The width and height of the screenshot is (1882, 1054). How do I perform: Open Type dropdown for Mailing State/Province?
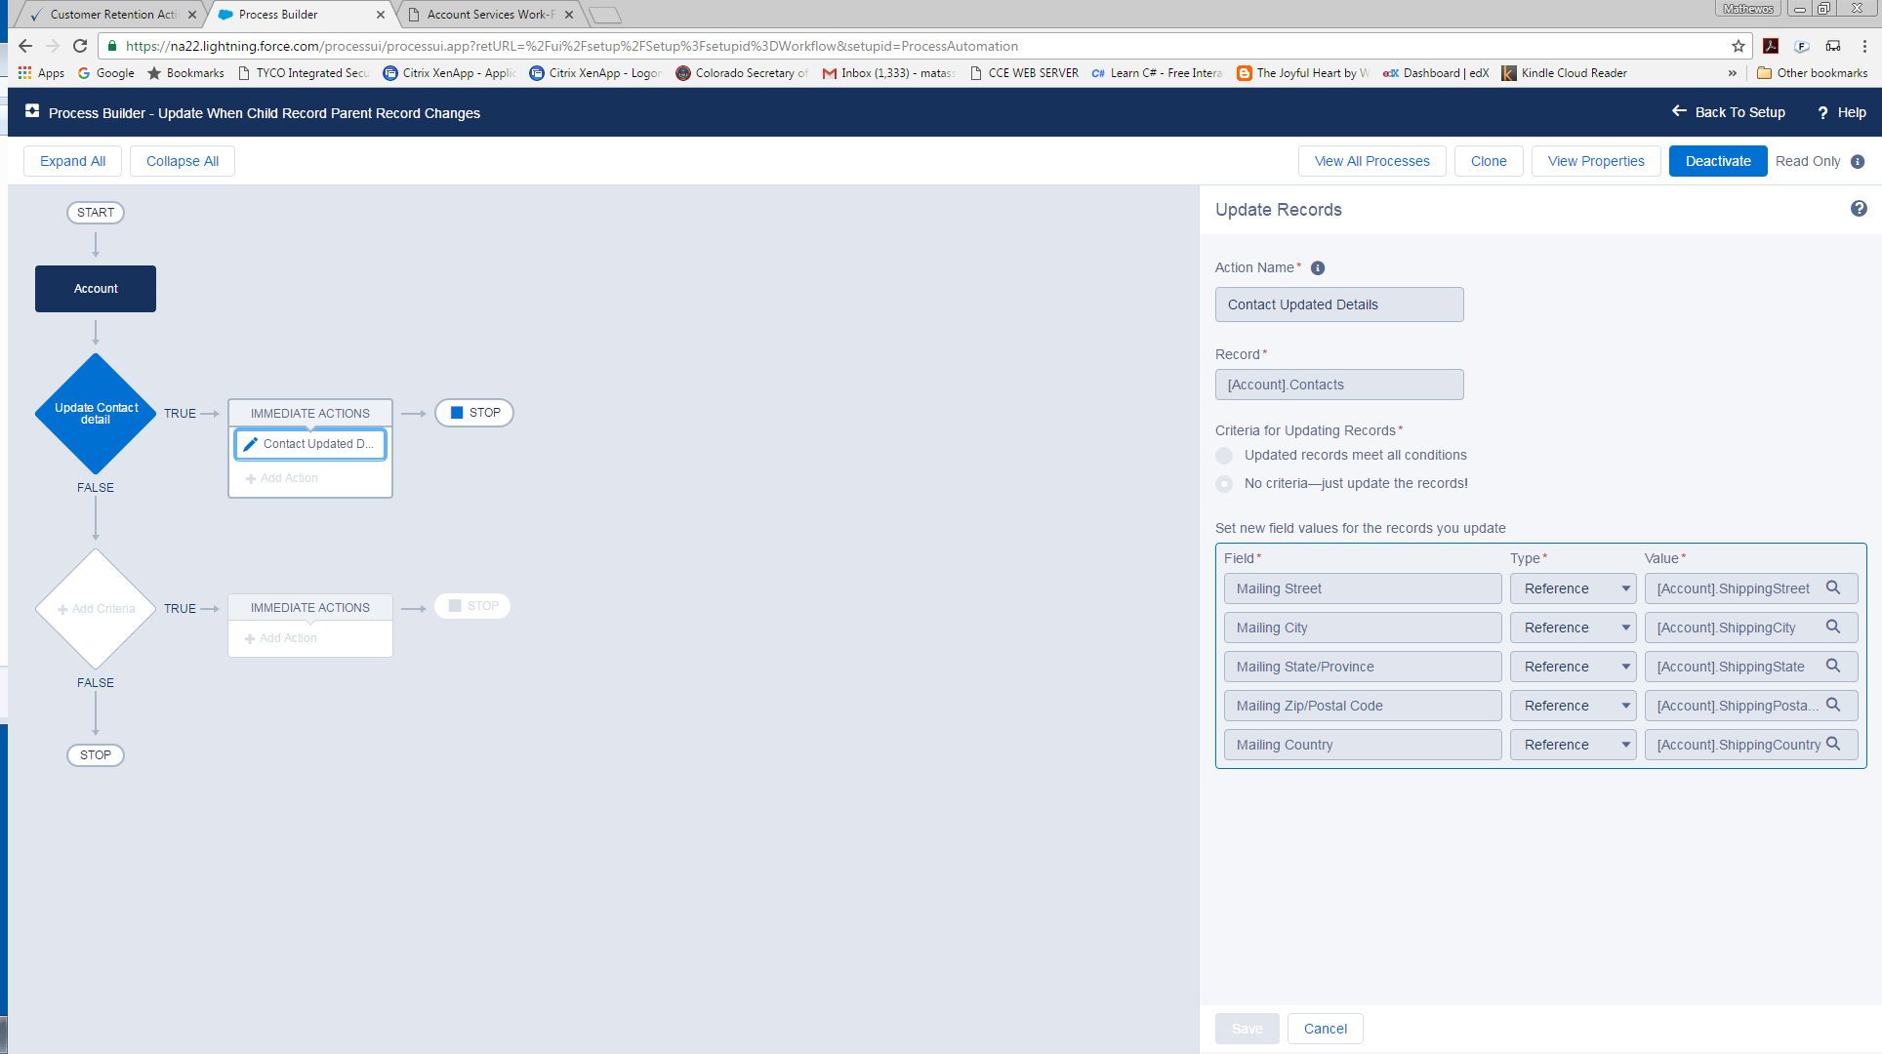click(1573, 667)
